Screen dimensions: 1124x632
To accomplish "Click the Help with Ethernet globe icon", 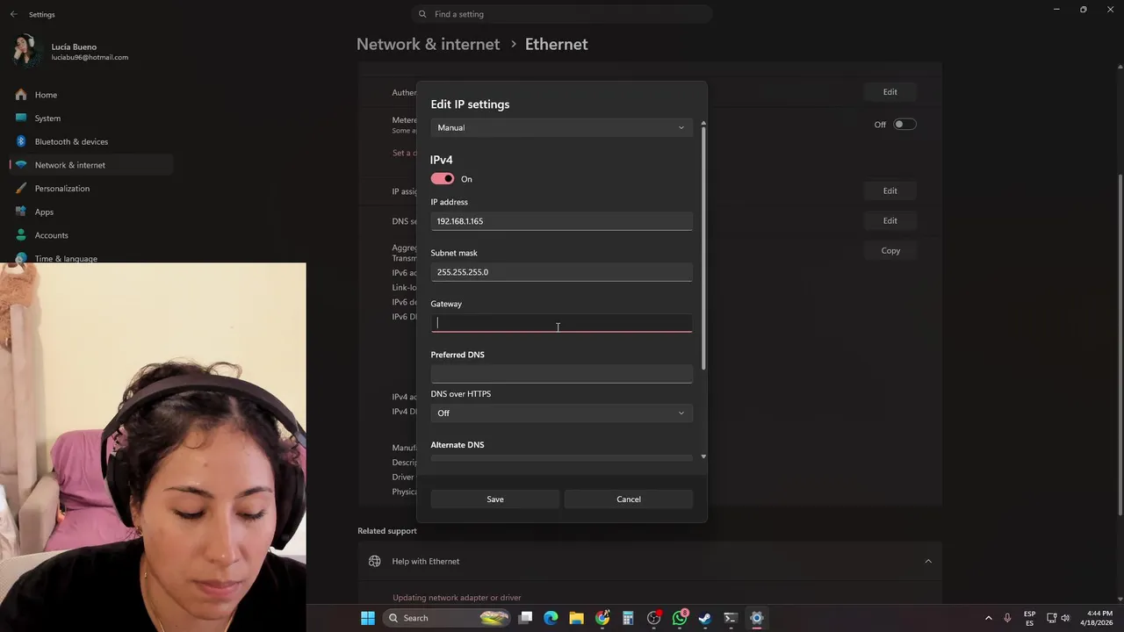I will coord(375,561).
